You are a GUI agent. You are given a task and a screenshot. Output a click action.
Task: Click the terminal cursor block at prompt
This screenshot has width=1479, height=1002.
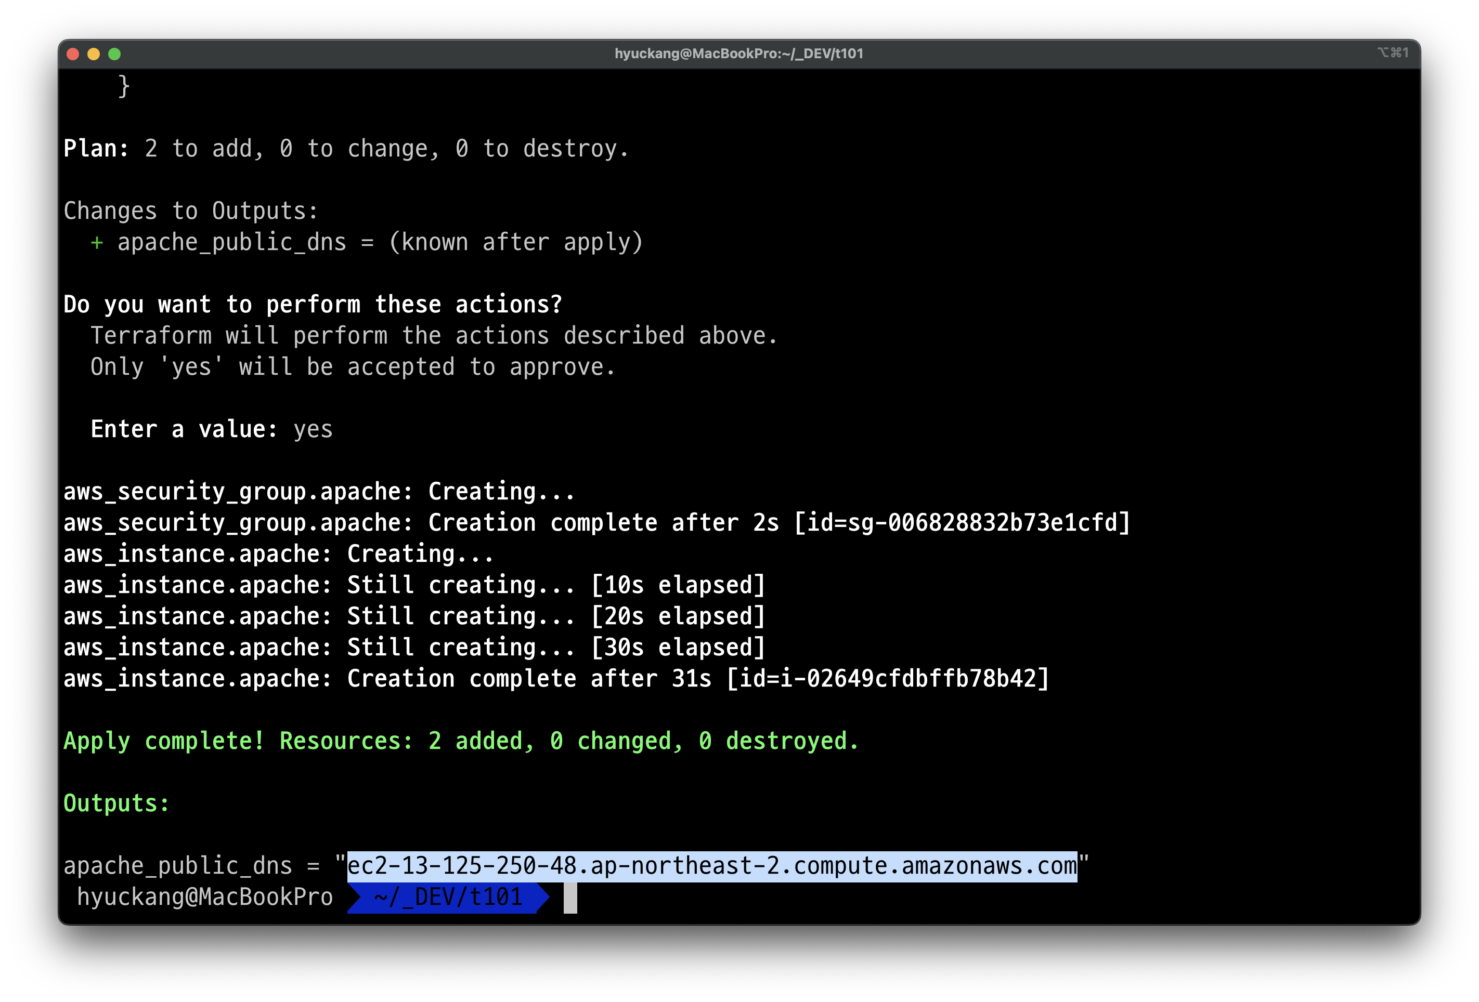[570, 898]
